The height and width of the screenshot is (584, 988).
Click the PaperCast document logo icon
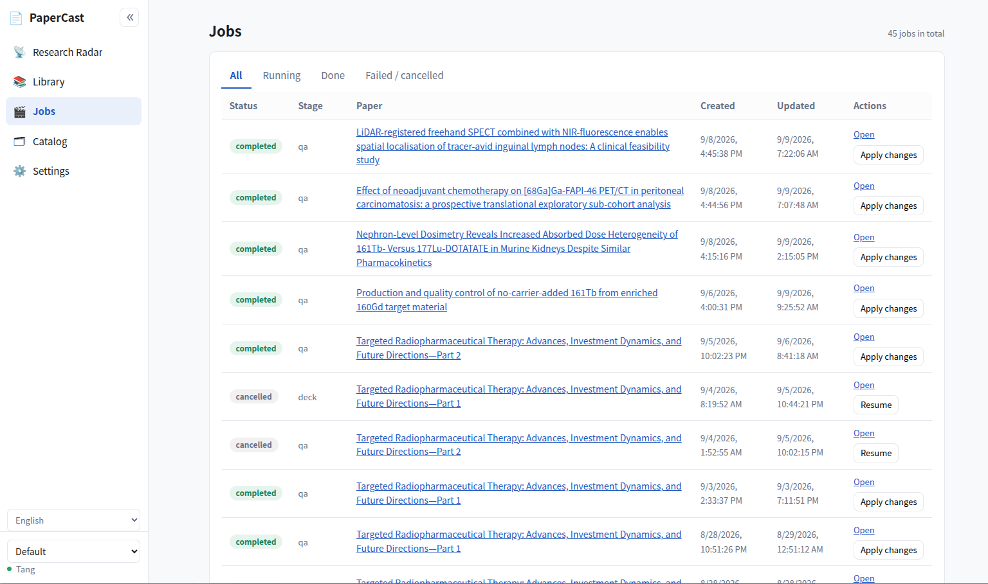pyautogui.click(x=16, y=18)
